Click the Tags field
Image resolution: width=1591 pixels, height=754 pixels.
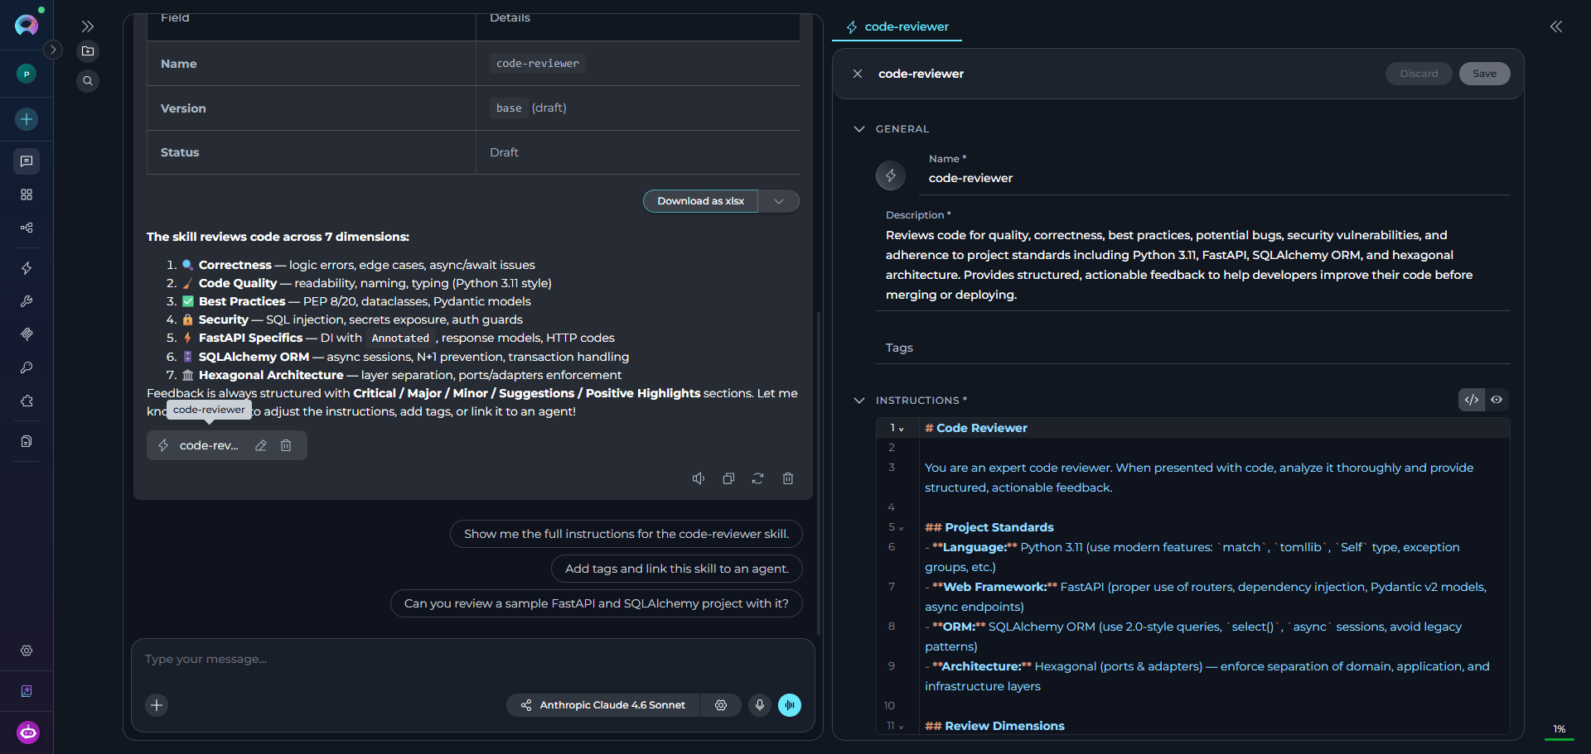(1193, 348)
